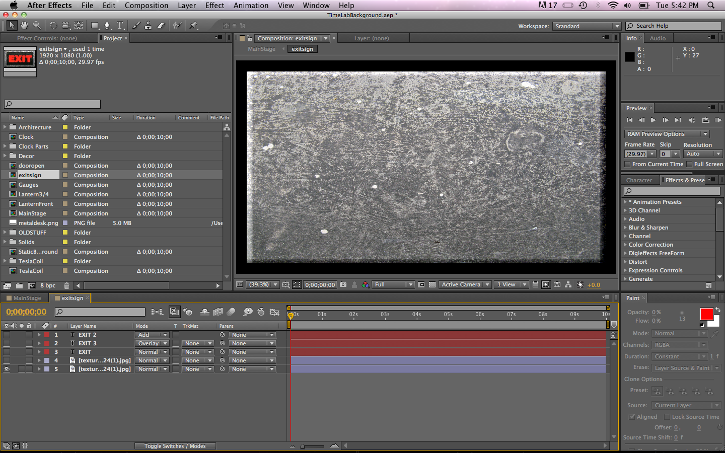The height and width of the screenshot is (453, 725).
Task: Click the red foreground color swatch
Action: [x=706, y=314]
